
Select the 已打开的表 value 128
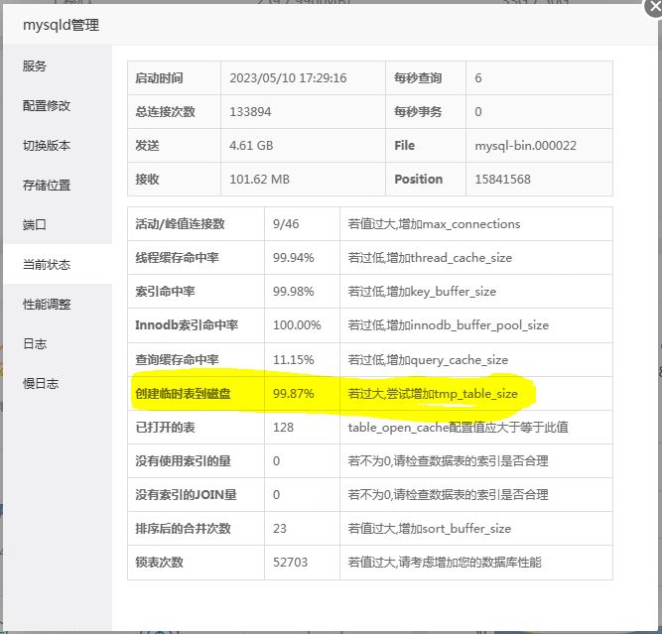pyautogui.click(x=283, y=428)
